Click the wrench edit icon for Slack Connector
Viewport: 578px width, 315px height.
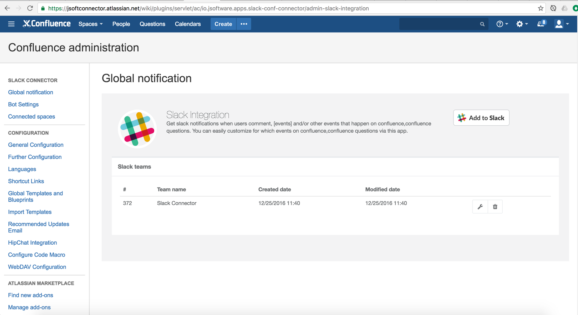pos(480,206)
